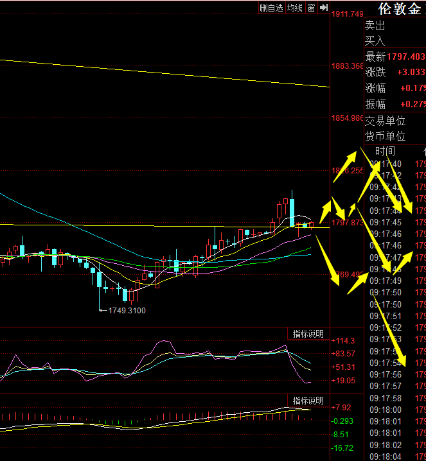This screenshot has height=461, width=426.
Task: Click the 1797.873 price level on axis
Action: tap(347, 223)
